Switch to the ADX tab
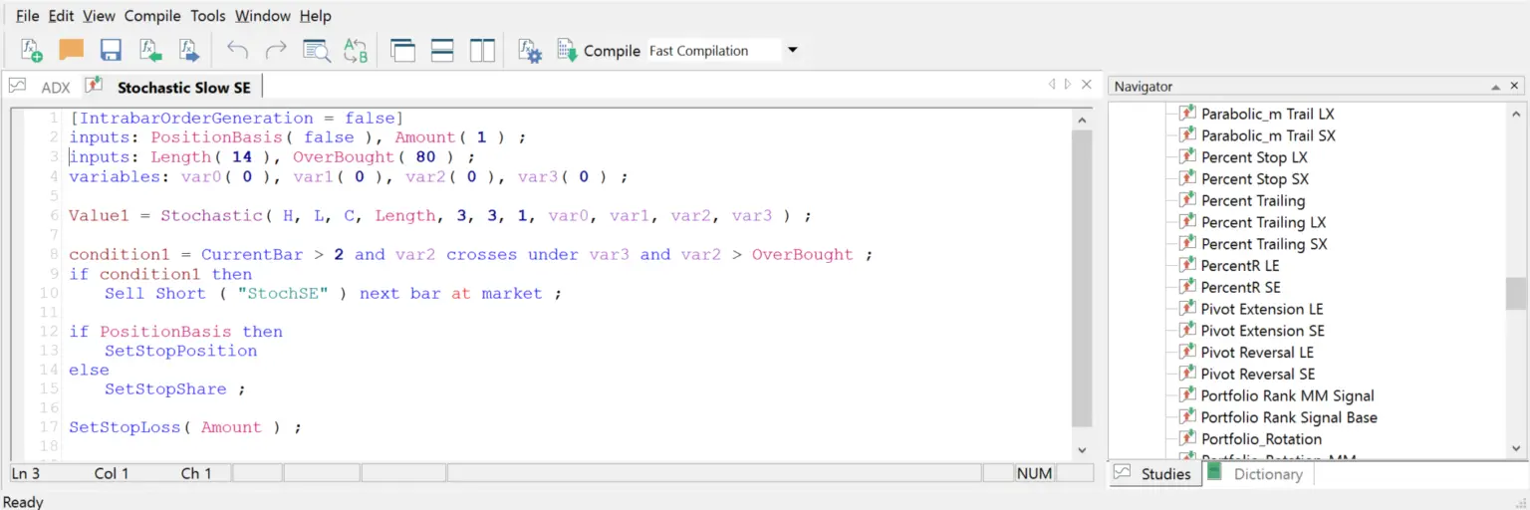The width and height of the screenshot is (1530, 510). [55, 88]
